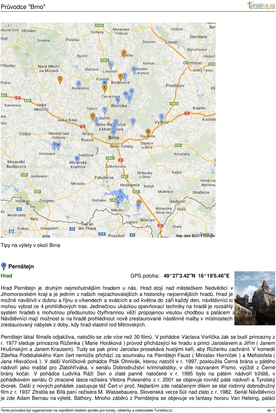Click the blue Q marker near Černá Hora

[x=118, y=100]
